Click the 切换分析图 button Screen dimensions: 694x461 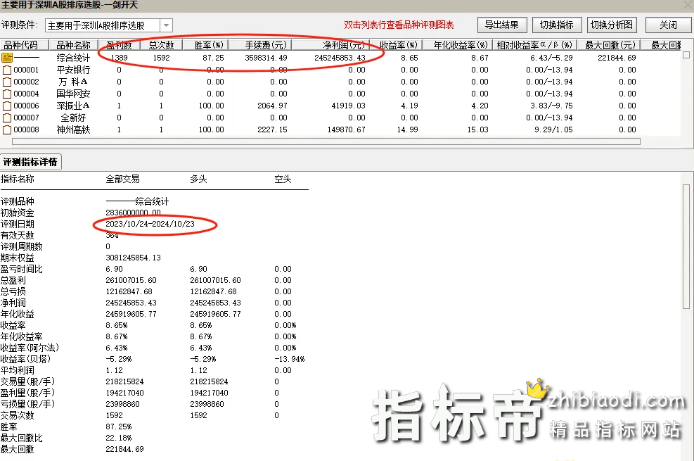click(612, 25)
